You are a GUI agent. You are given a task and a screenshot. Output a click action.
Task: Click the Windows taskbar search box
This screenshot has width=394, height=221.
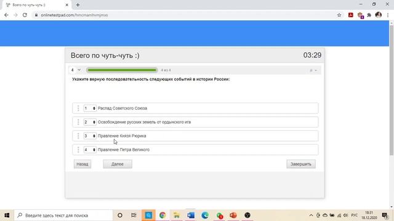(x=63, y=215)
